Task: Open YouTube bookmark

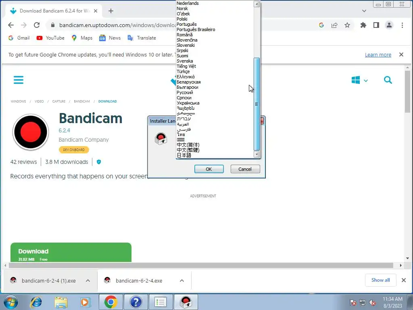Action: coord(50,38)
